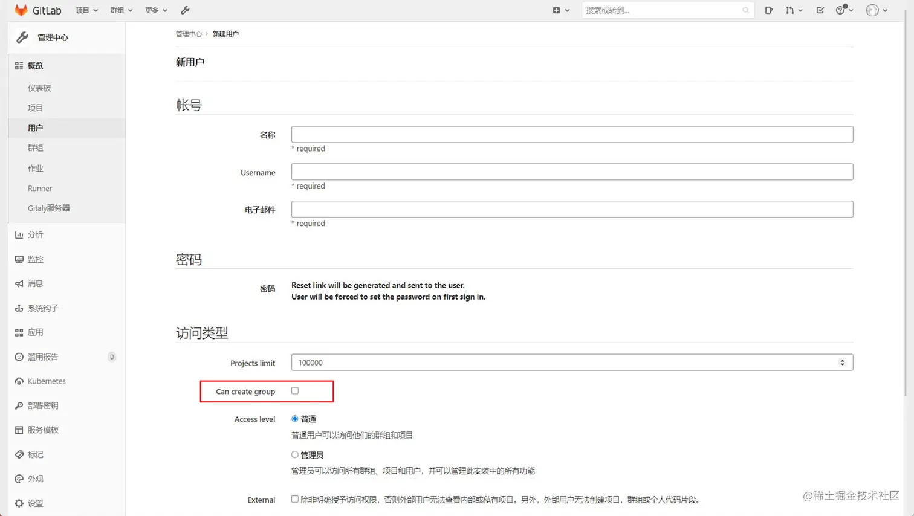Click the 分析 chart icon
This screenshot has width=914, height=516.
click(19, 234)
